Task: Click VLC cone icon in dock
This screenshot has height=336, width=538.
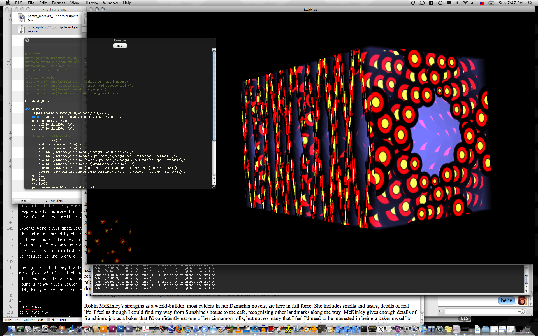Action: click(x=238, y=329)
